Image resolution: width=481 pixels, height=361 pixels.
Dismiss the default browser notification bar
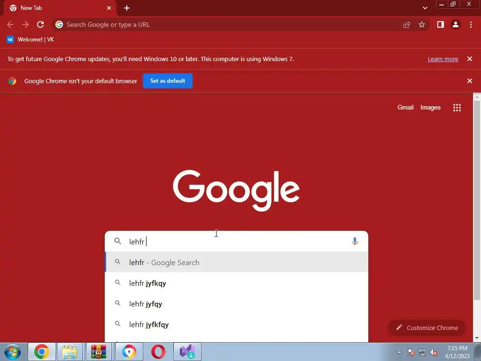(x=470, y=81)
